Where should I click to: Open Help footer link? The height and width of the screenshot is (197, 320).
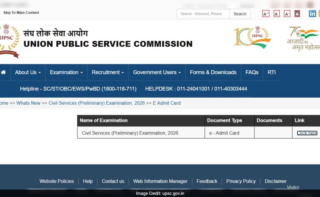point(88,181)
